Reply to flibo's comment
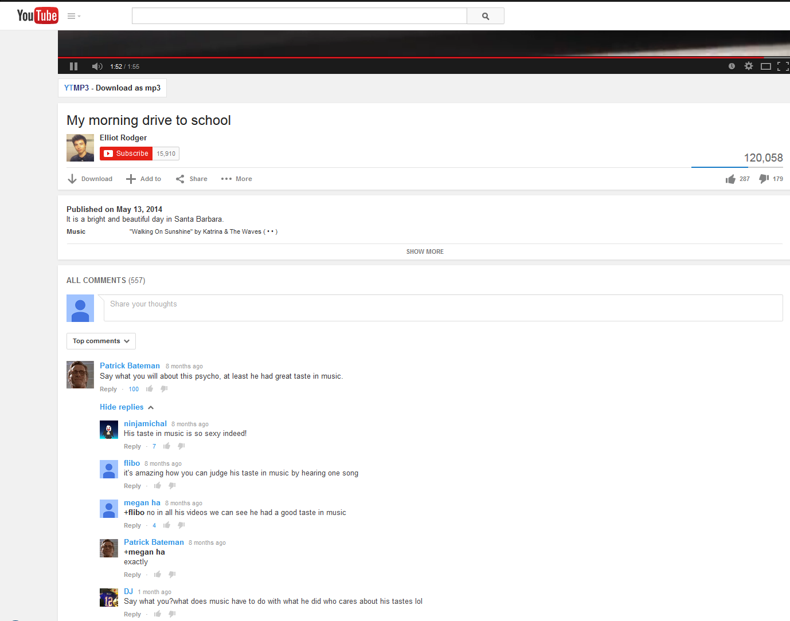Image resolution: width=790 pixels, height=621 pixels. tap(132, 486)
